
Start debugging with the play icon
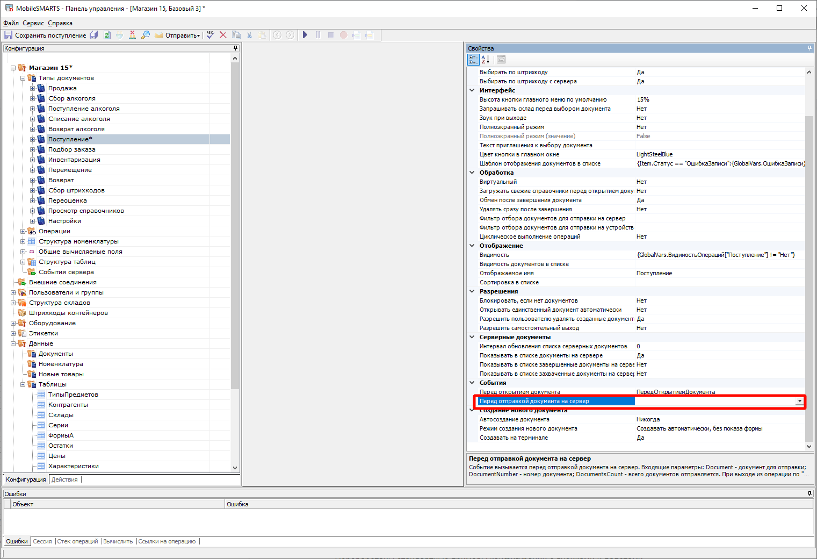305,35
